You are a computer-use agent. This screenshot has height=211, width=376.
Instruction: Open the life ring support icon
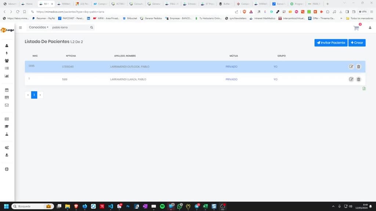coord(7,169)
